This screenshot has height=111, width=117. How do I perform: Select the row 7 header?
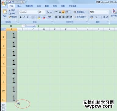[3, 62]
